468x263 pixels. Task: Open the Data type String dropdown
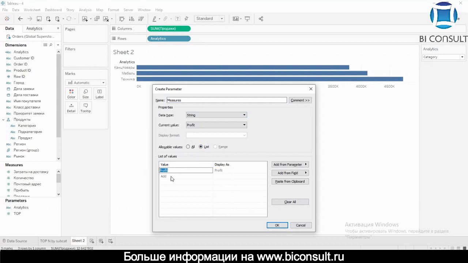(216, 115)
